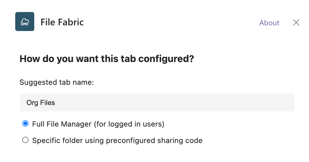Dismiss the dialog with the X icon
Image resolution: width=309 pixels, height=162 pixels.
(296, 22)
